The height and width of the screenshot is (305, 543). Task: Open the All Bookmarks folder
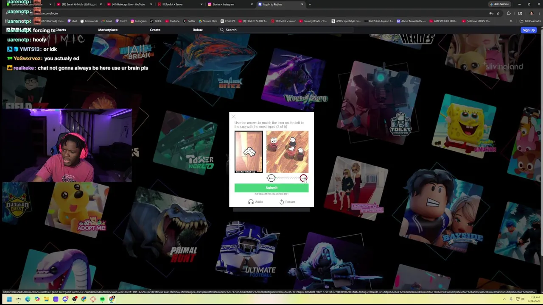click(530, 21)
